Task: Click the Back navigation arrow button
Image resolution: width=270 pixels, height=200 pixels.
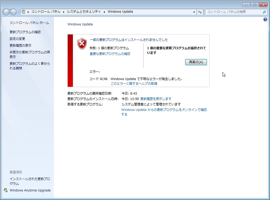Action: [6, 12]
